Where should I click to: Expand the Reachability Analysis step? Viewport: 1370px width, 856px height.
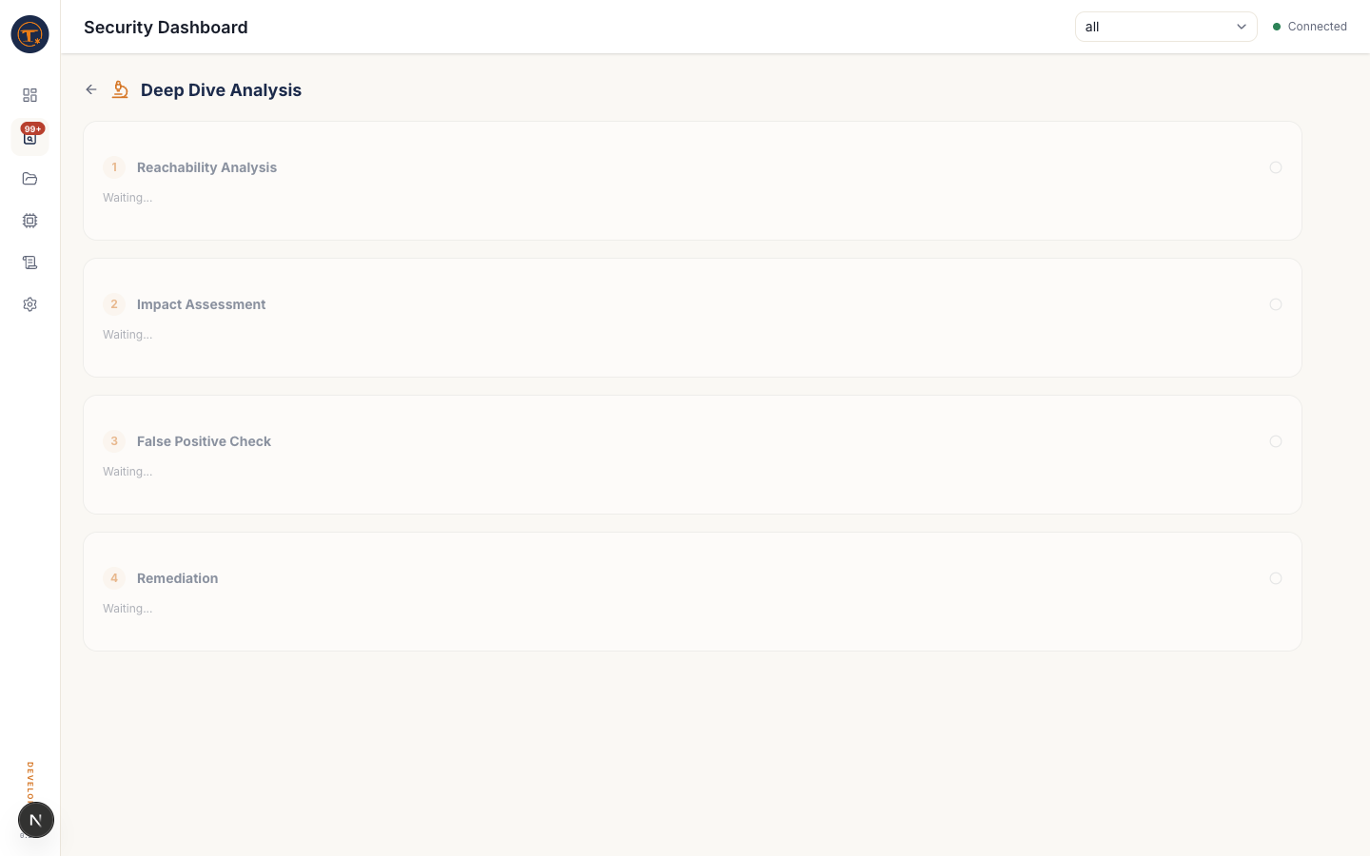[206, 167]
